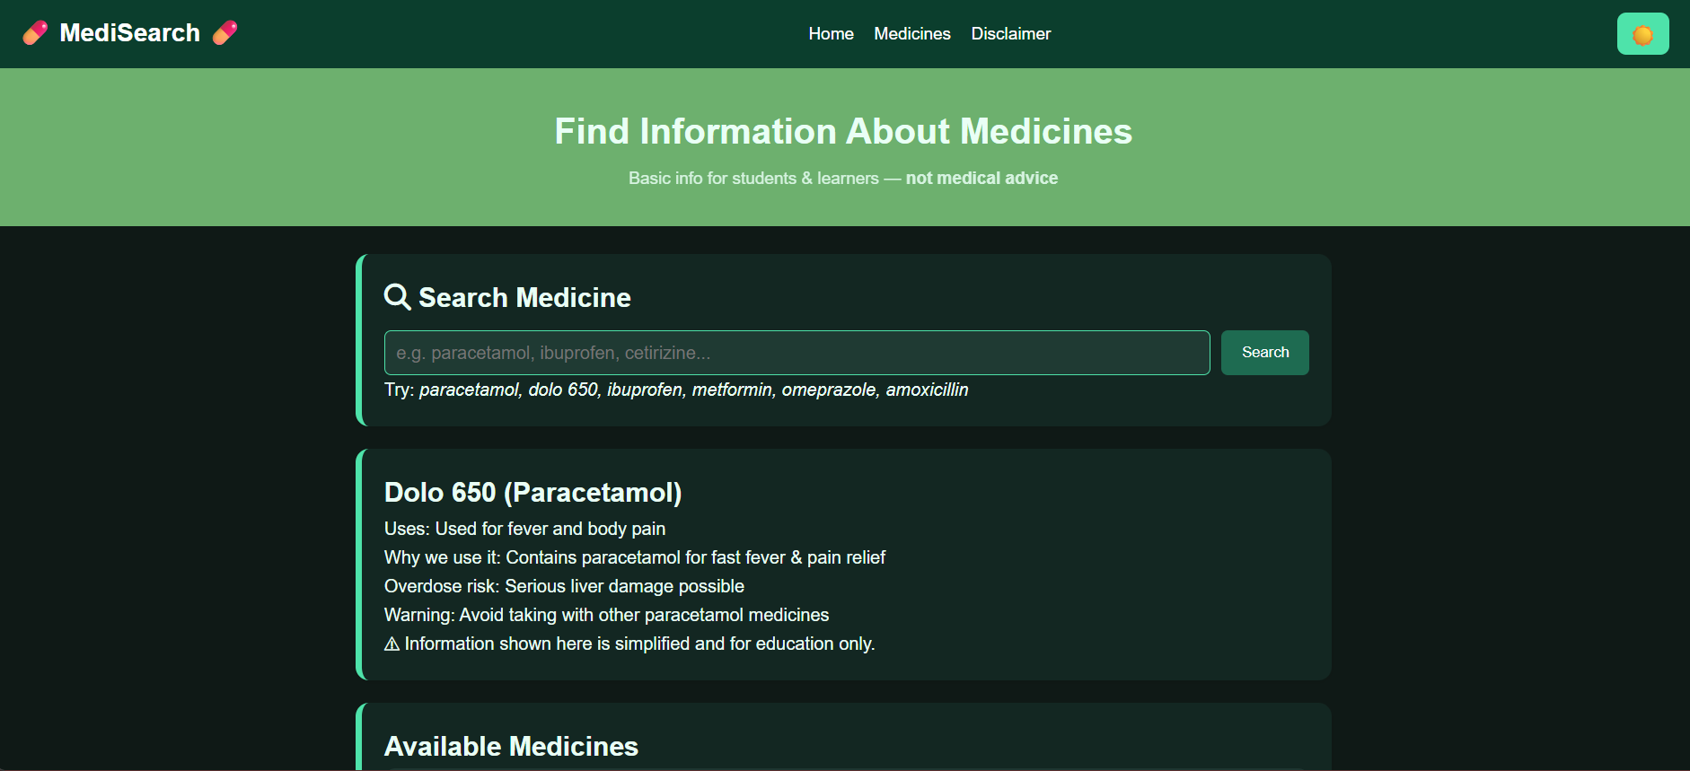Click the pill icon right of MediSearch
Viewport: 1690px width, 771px height.
(224, 33)
